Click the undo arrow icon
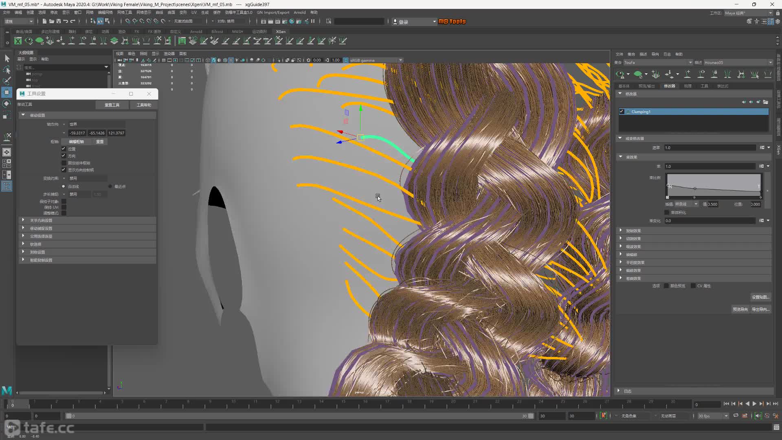The width and height of the screenshot is (782, 440). pos(66,21)
